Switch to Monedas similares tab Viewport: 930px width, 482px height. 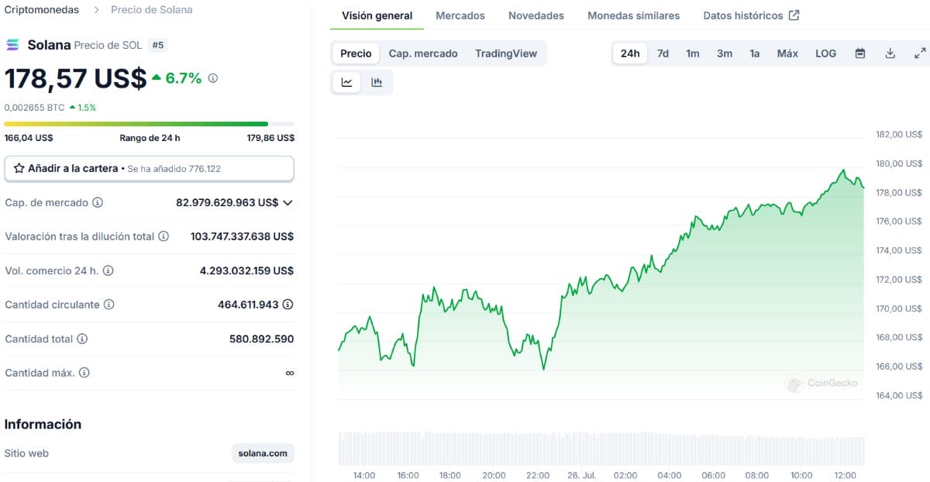[633, 15]
